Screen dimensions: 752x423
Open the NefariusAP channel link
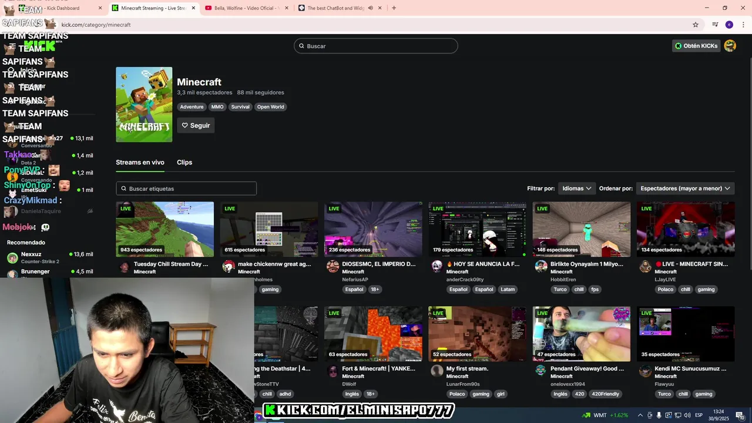coord(355,280)
